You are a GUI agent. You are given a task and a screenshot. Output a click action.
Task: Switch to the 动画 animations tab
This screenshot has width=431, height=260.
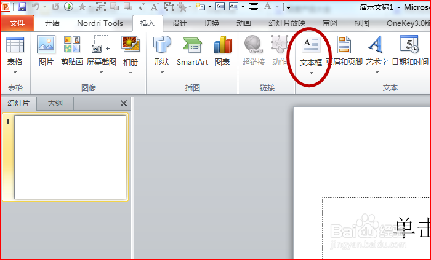click(x=244, y=23)
